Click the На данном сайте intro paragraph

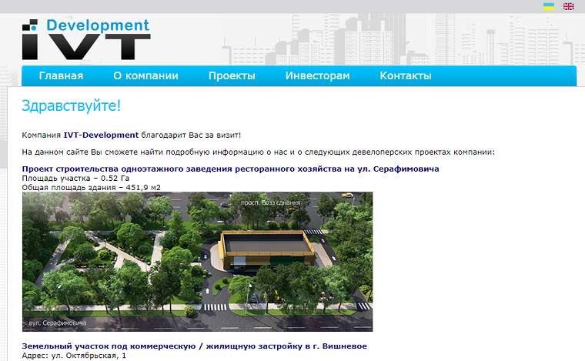click(x=258, y=152)
